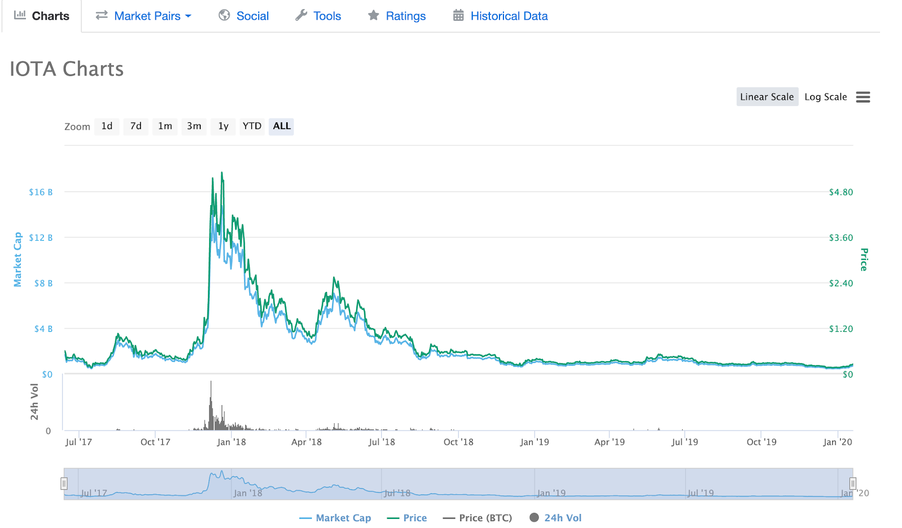Image resolution: width=902 pixels, height=528 pixels.
Task: Click the right navigator range handle
Action: [x=853, y=483]
